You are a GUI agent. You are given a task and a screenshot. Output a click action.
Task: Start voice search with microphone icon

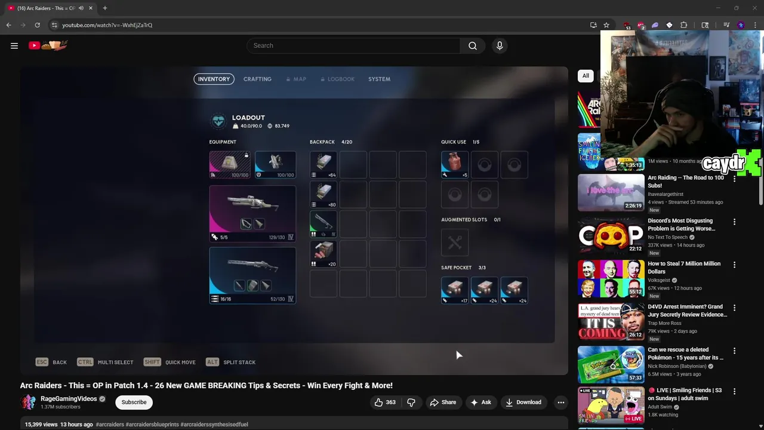point(500,45)
